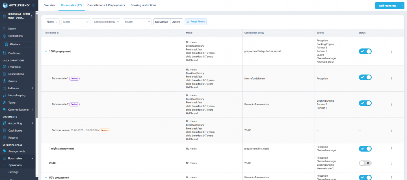407x180 pixels.
Task: Open actions menu for 100% prepayment row
Action: pyautogui.click(x=392, y=51)
